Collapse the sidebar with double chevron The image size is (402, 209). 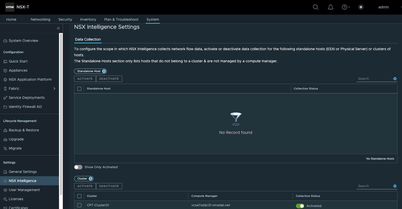click(x=58, y=28)
